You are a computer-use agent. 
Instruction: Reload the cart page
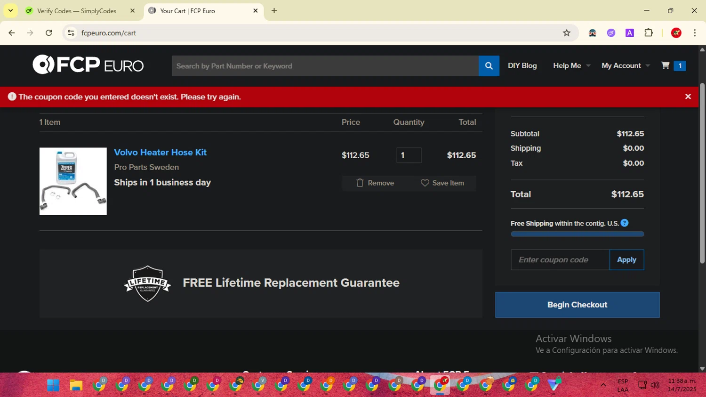point(48,33)
